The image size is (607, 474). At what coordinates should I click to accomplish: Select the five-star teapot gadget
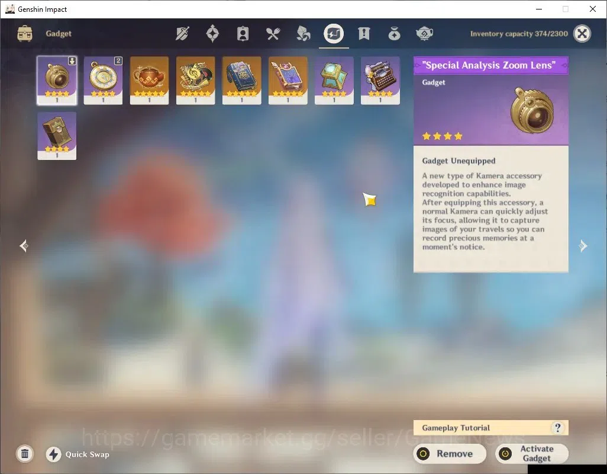point(149,80)
